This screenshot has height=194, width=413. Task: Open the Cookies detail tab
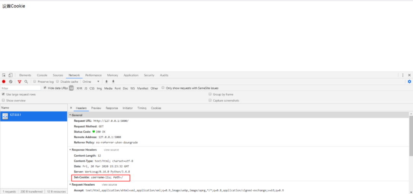pos(156,108)
